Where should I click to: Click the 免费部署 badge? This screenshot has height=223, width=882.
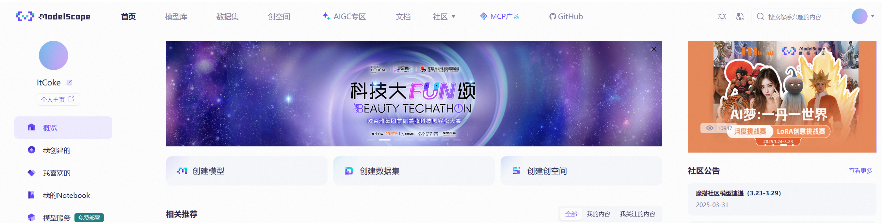(x=89, y=218)
